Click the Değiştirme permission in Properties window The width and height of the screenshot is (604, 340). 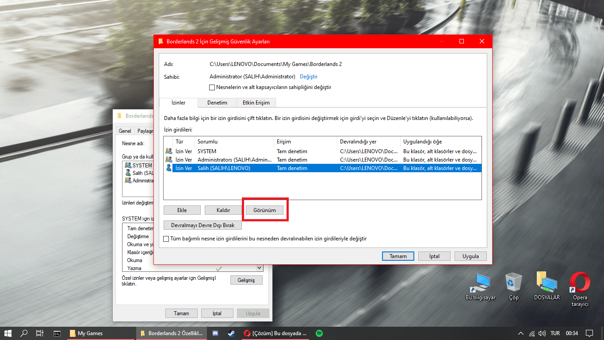[138, 236]
